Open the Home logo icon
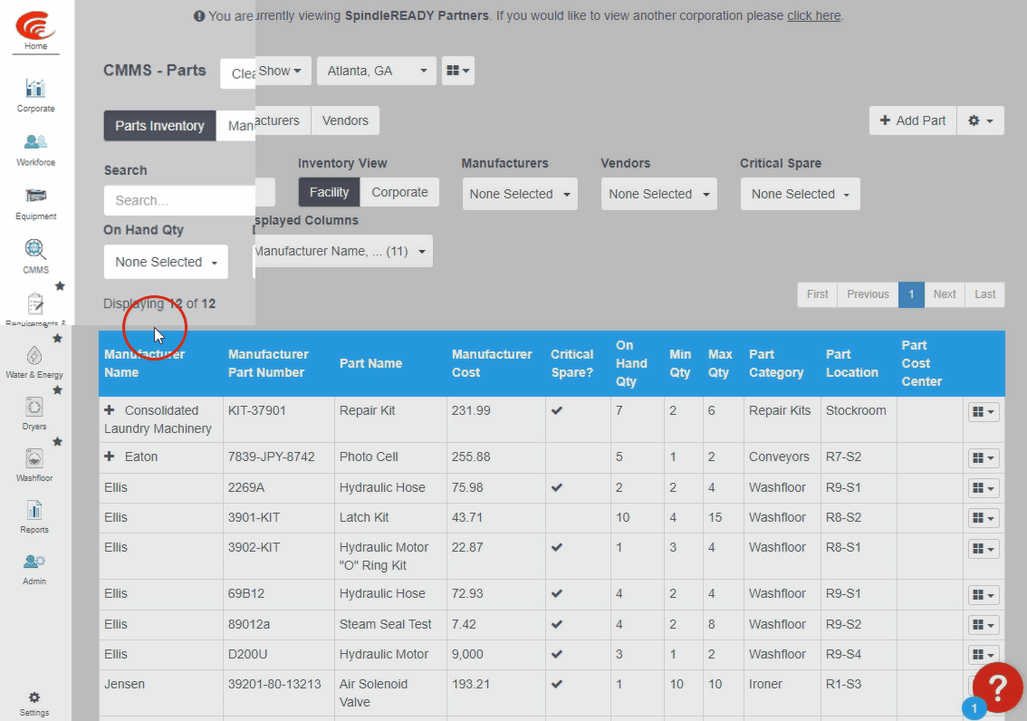The height and width of the screenshot is (721, 1027). pyautogui.click(x=35, y=30)
